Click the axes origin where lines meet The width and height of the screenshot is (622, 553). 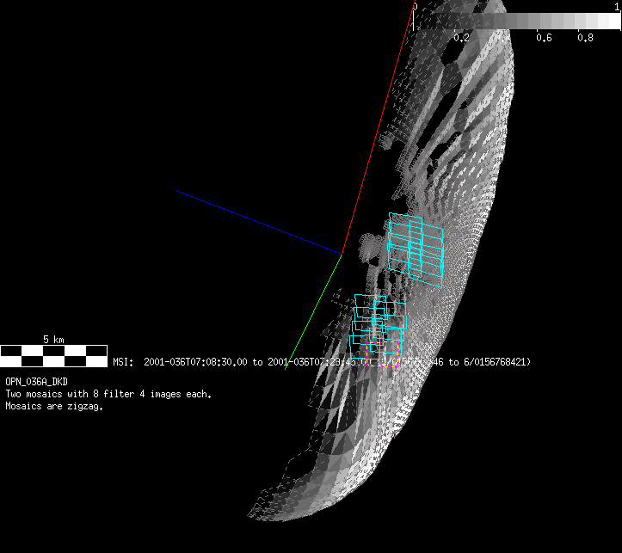point(342,254)
